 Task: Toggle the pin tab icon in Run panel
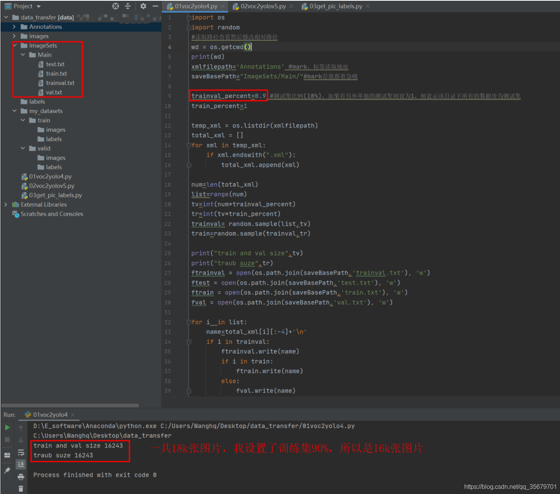[7, 470]
